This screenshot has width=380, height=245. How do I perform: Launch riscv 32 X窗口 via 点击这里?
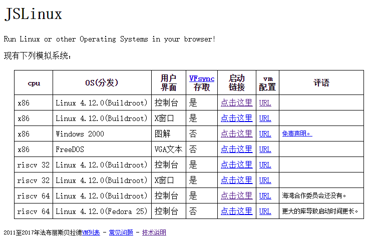pyautogui.click(x=236, y=180)
